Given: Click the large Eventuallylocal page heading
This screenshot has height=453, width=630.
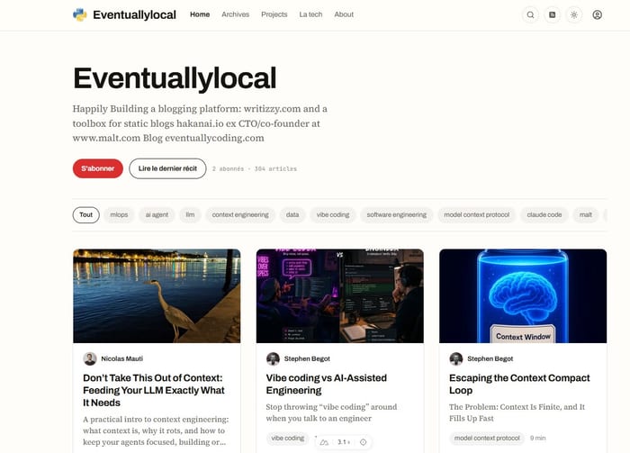Looking at the screenshot, I should (x=175, y=78).
